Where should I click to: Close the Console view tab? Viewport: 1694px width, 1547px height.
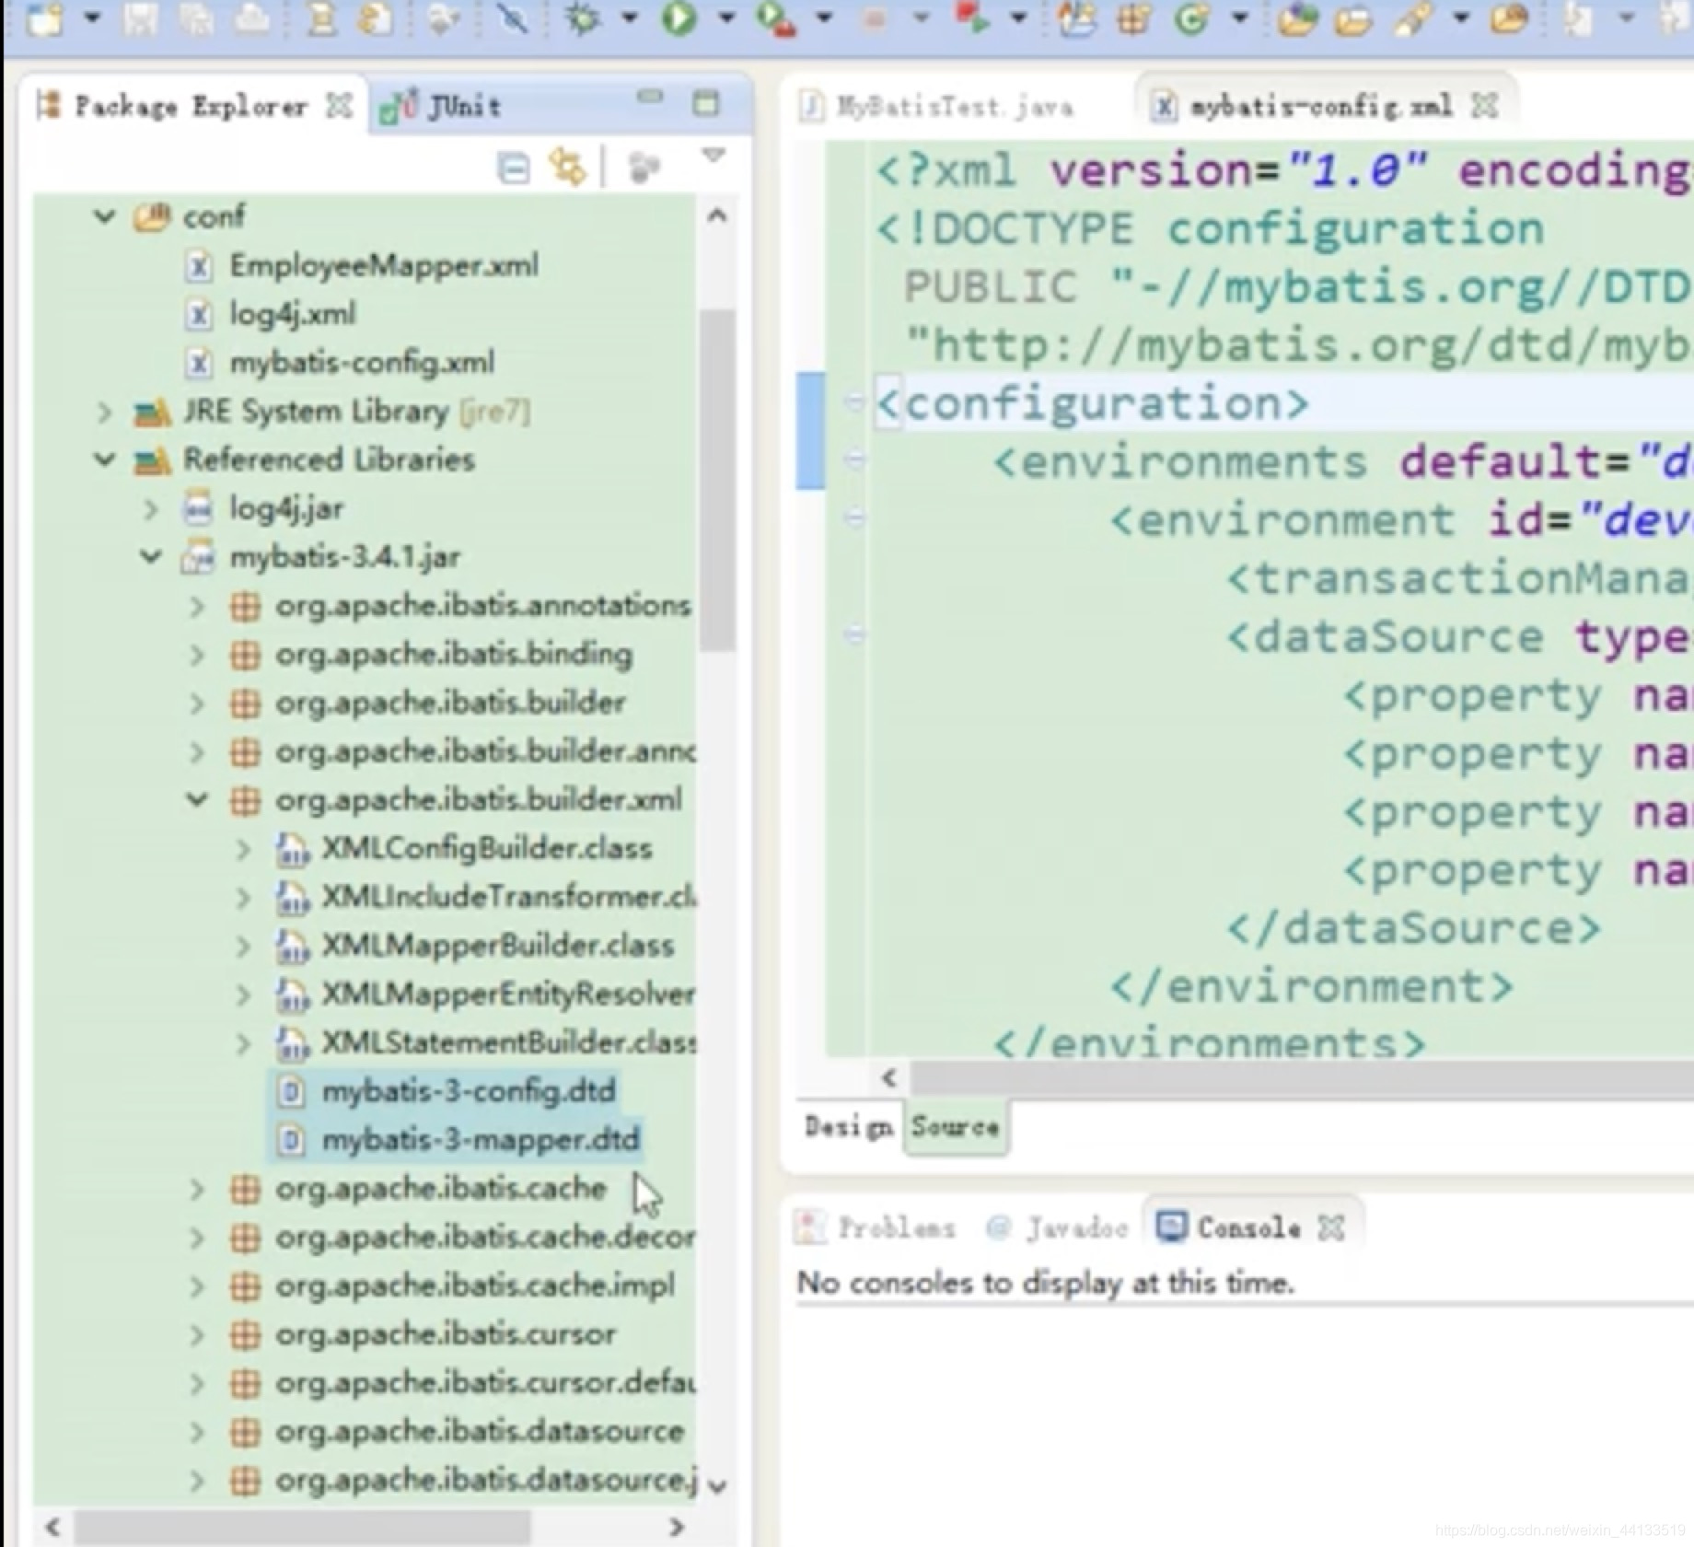(x=1330, y=1227)
